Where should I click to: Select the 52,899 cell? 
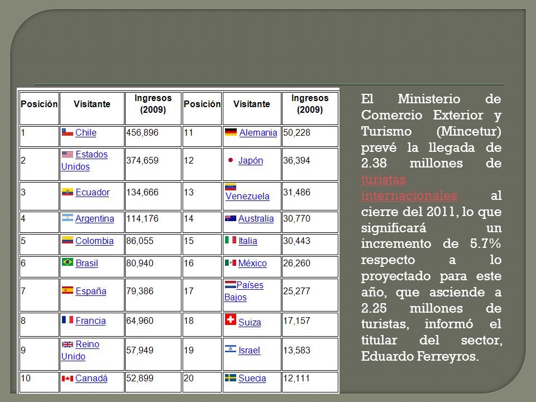pyautogui.click(x=153, y=382)
